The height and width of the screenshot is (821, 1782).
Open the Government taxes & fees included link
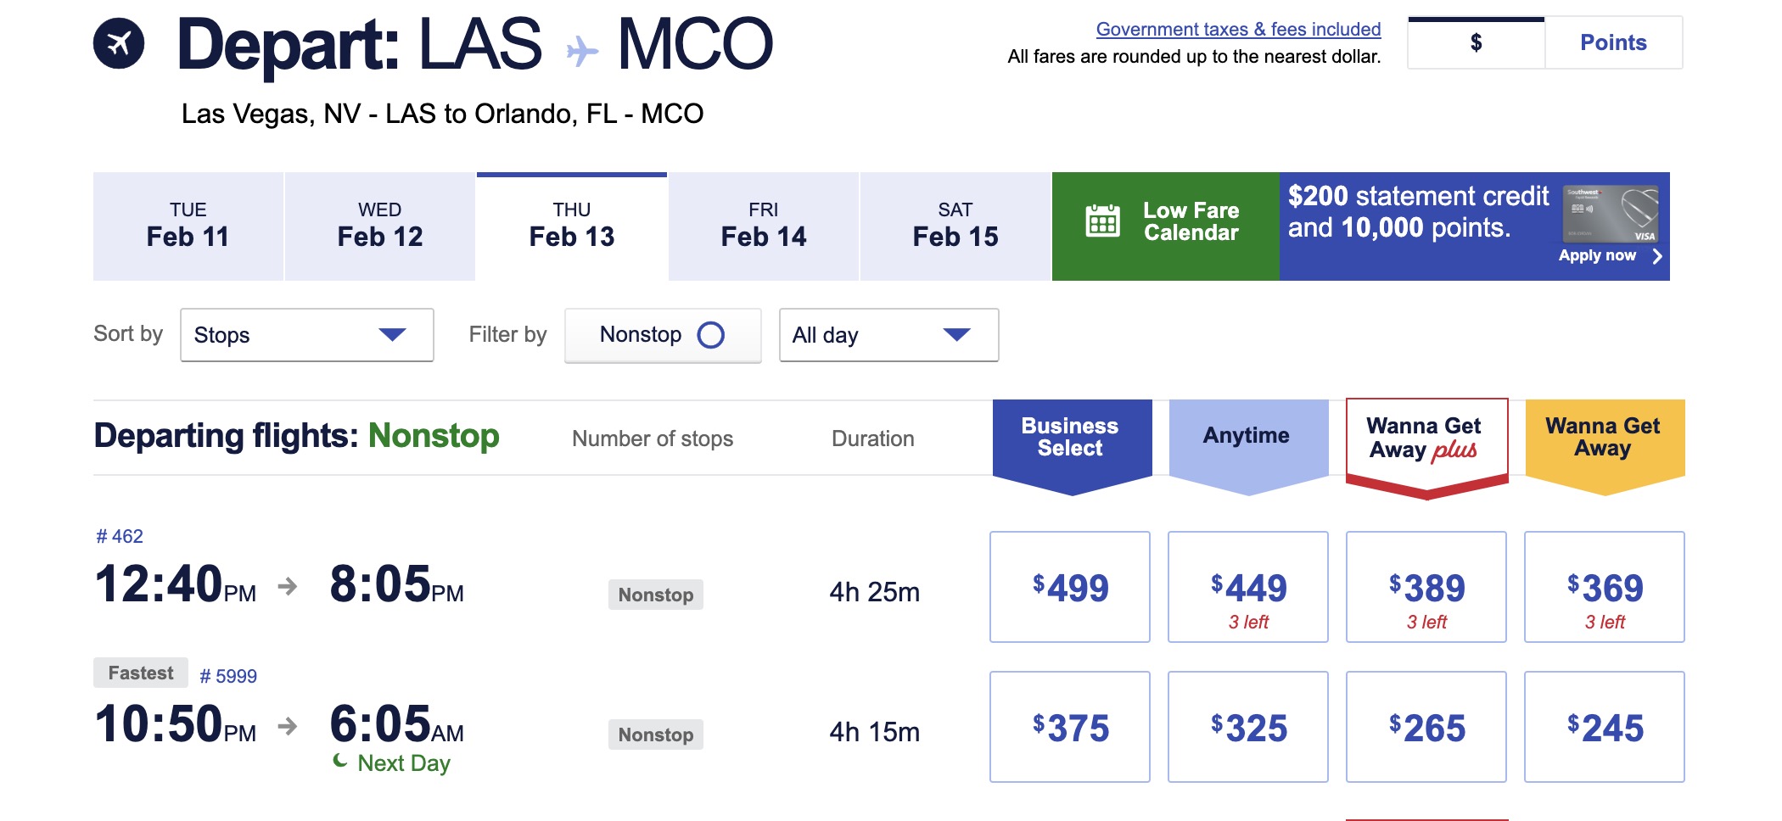point(1239,28)
